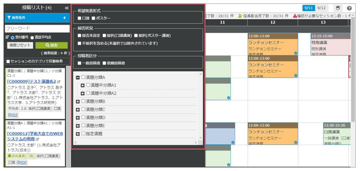
Task: Click the フリーワード search input field
Action: pyautogui.click(x=37, y=28)
